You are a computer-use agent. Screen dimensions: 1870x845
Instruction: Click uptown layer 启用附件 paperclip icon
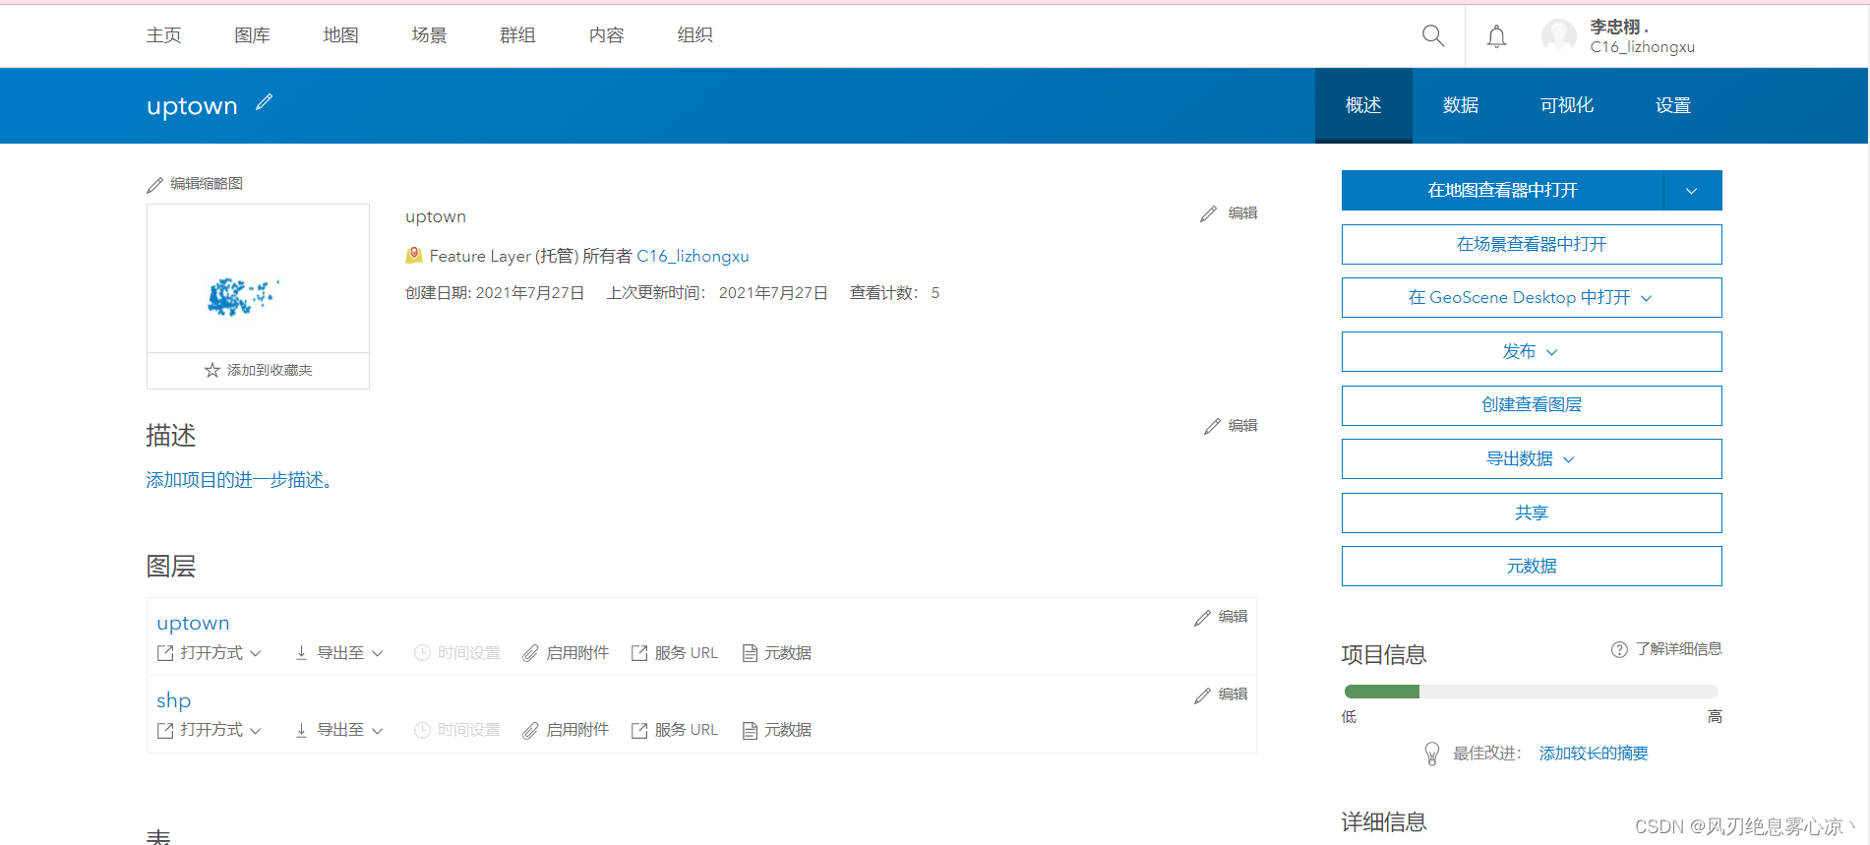click(x=530, y=653)
